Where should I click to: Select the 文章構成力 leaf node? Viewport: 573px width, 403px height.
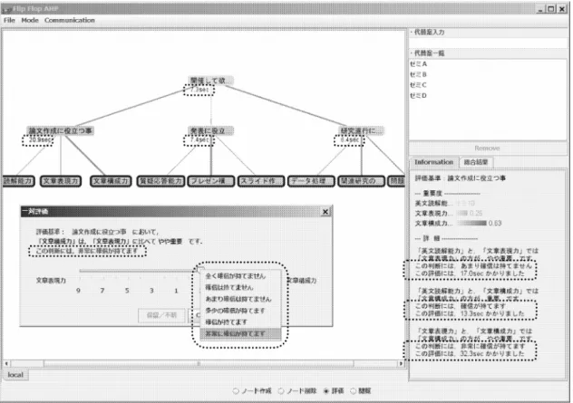(x=111, y=181)
